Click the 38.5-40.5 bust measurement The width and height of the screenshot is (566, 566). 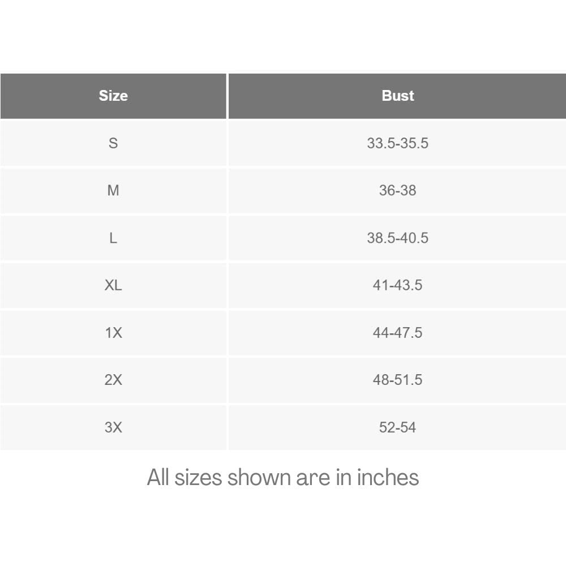397,238
